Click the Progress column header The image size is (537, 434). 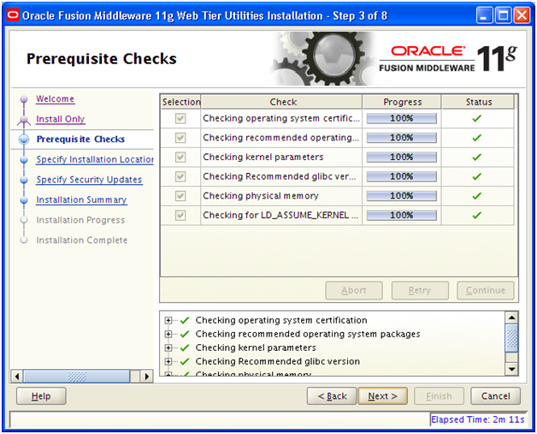coord(402,102)
